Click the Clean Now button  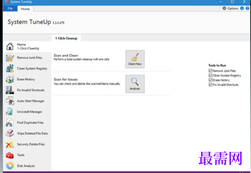[135, 59]
